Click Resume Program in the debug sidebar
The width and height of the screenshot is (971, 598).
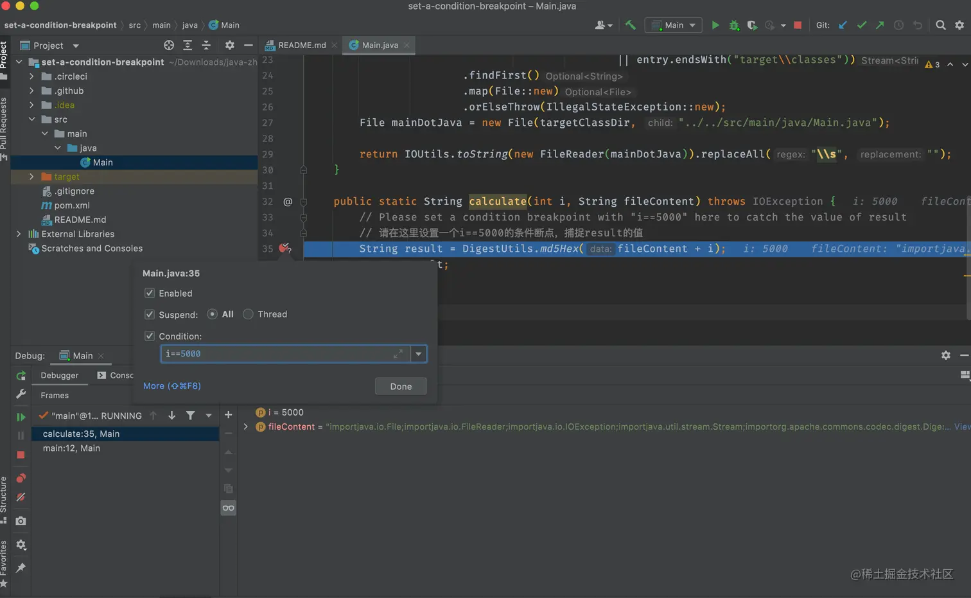point(21,417)
